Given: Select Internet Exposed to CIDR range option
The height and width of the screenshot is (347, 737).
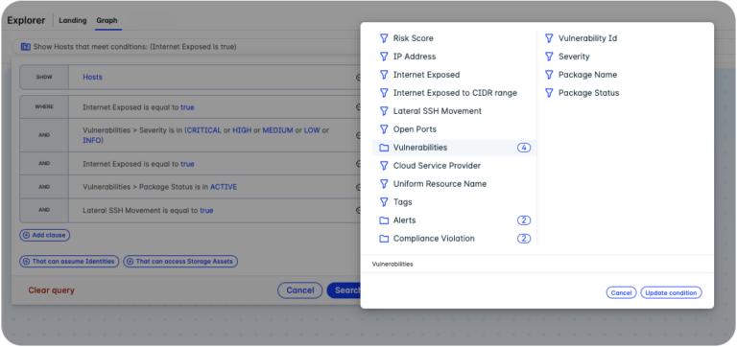Looking at the screenshot, I should (455, 93).
